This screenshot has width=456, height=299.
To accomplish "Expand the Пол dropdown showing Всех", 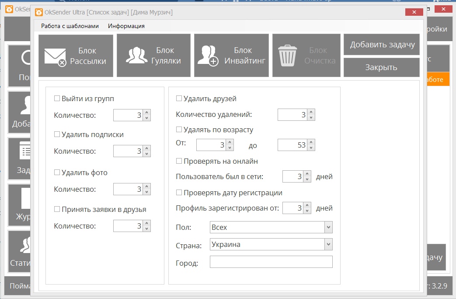I will [x=328, y=227].
